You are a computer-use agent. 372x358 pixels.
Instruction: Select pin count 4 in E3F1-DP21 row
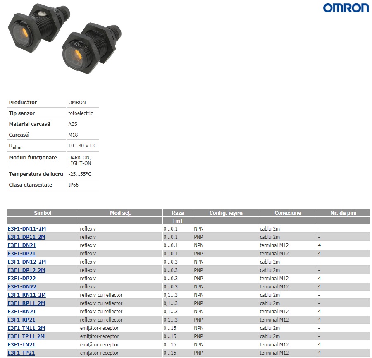[320, 254]
